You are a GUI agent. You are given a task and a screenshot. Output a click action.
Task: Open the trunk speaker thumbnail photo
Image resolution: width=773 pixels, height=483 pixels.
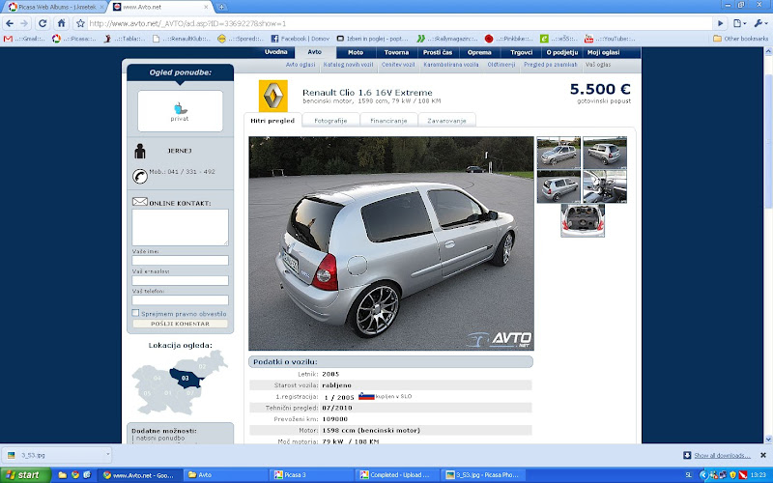coord(583,221)
